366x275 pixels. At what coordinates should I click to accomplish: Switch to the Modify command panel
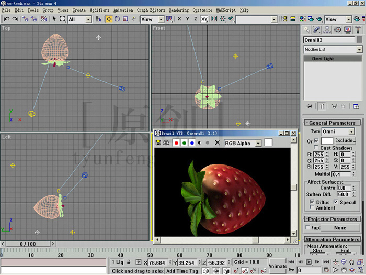(x=317, y=30)
